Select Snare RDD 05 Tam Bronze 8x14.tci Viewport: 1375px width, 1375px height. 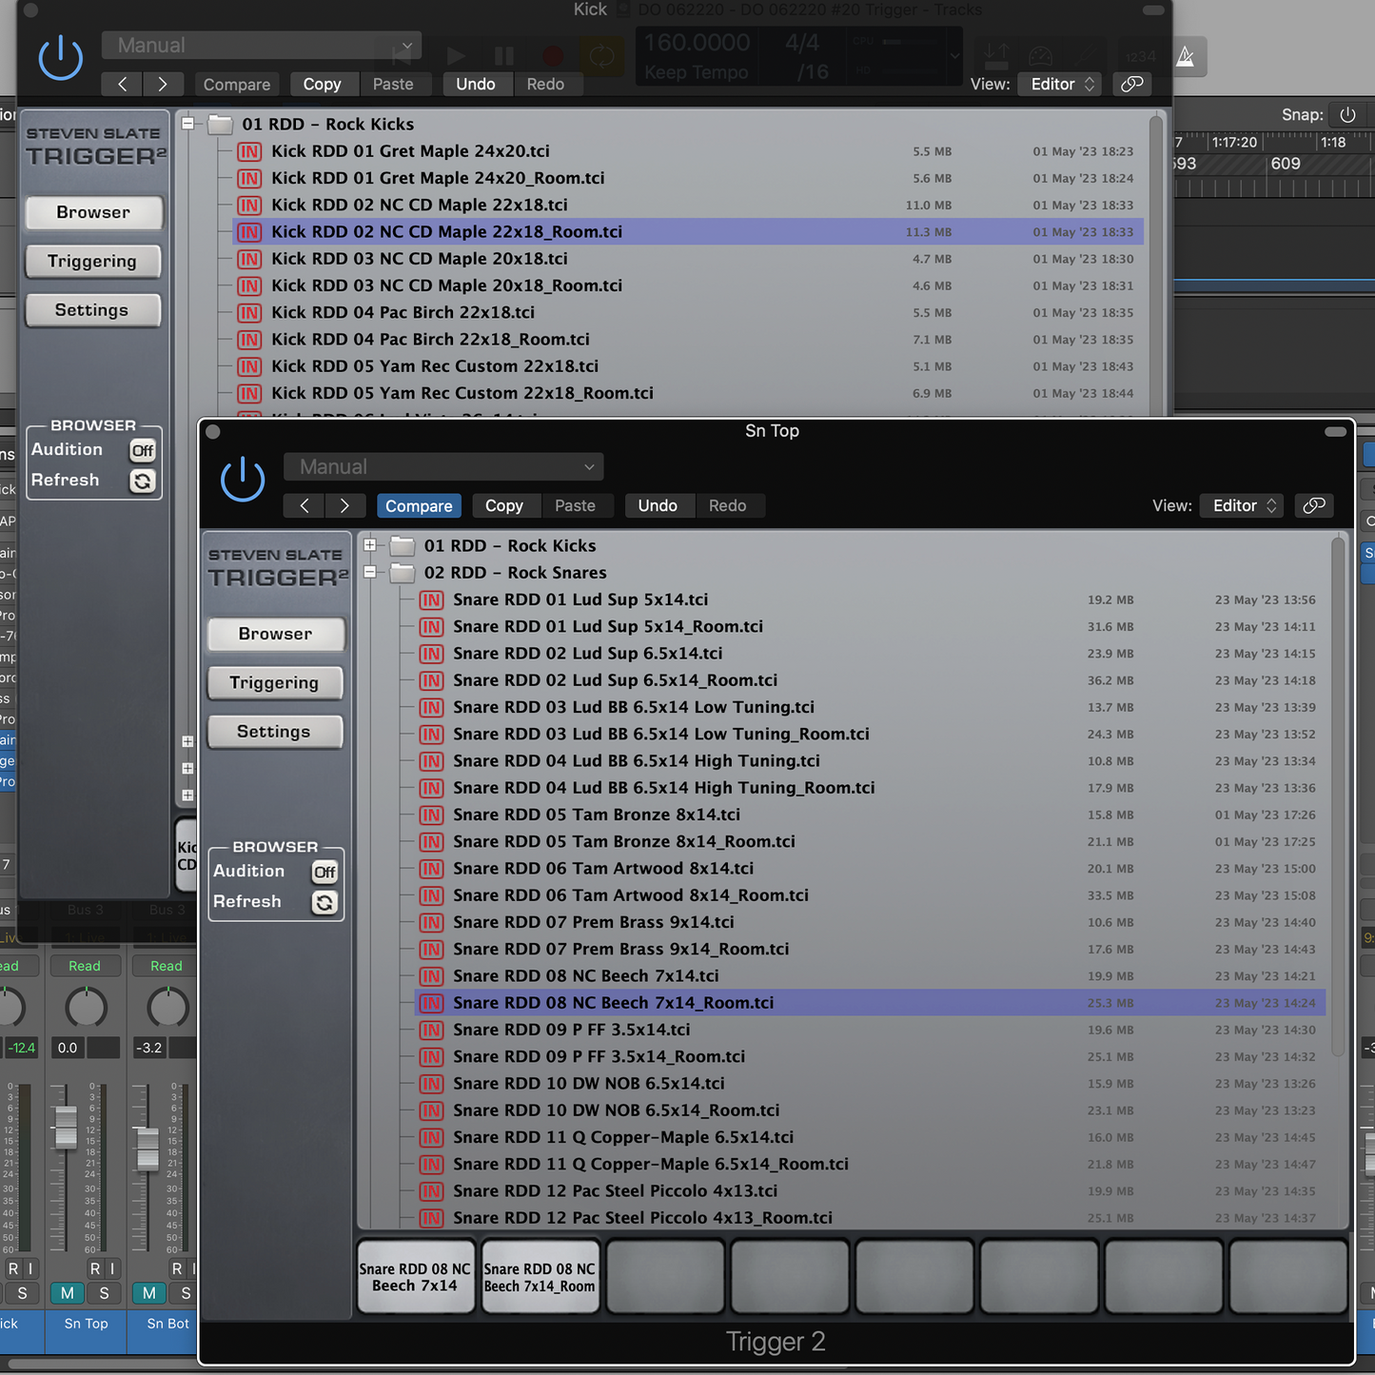596,815
